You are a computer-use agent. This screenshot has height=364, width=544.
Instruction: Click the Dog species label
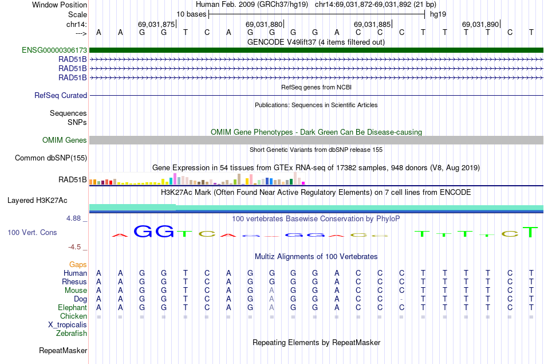point(80,299)
